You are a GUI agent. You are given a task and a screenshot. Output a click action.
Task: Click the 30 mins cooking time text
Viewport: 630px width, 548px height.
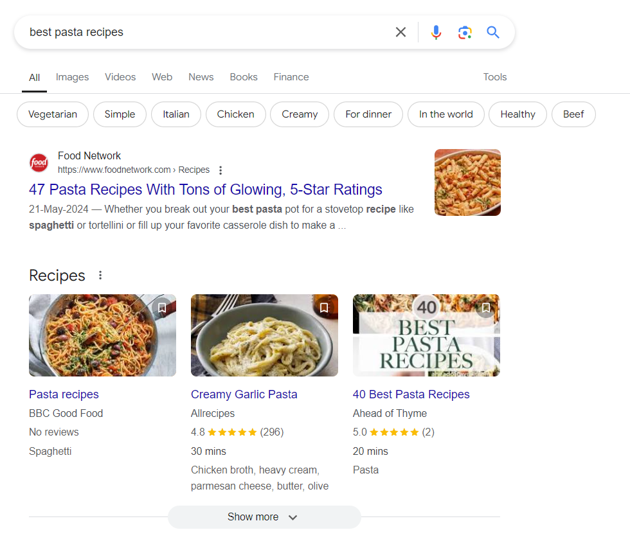coord(208,451)
